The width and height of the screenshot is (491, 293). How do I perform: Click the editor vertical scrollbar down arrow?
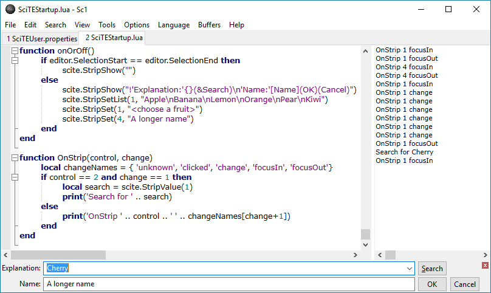tap(365, 244)
